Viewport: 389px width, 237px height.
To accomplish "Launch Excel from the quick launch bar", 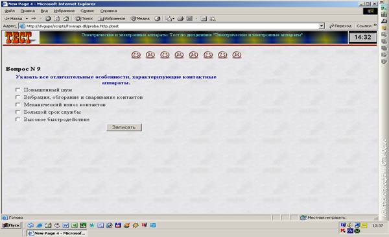I will coord(74,225).
